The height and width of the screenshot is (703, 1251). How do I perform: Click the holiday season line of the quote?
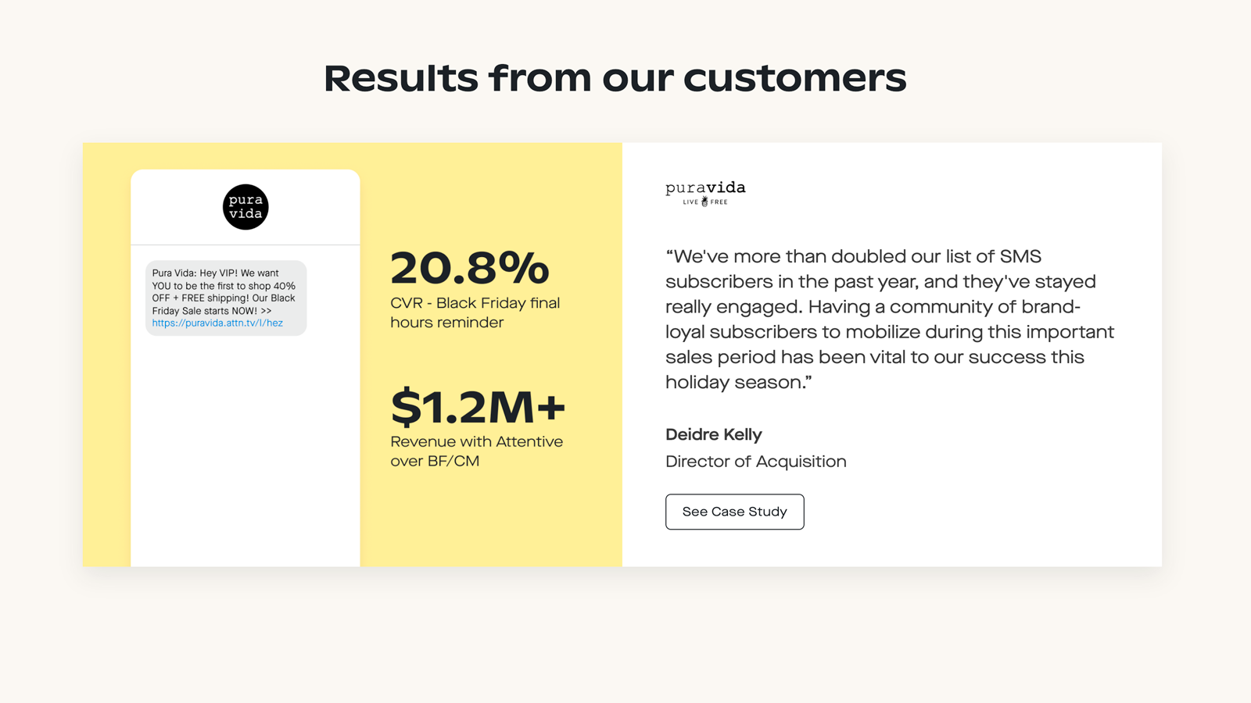[738, 383]
